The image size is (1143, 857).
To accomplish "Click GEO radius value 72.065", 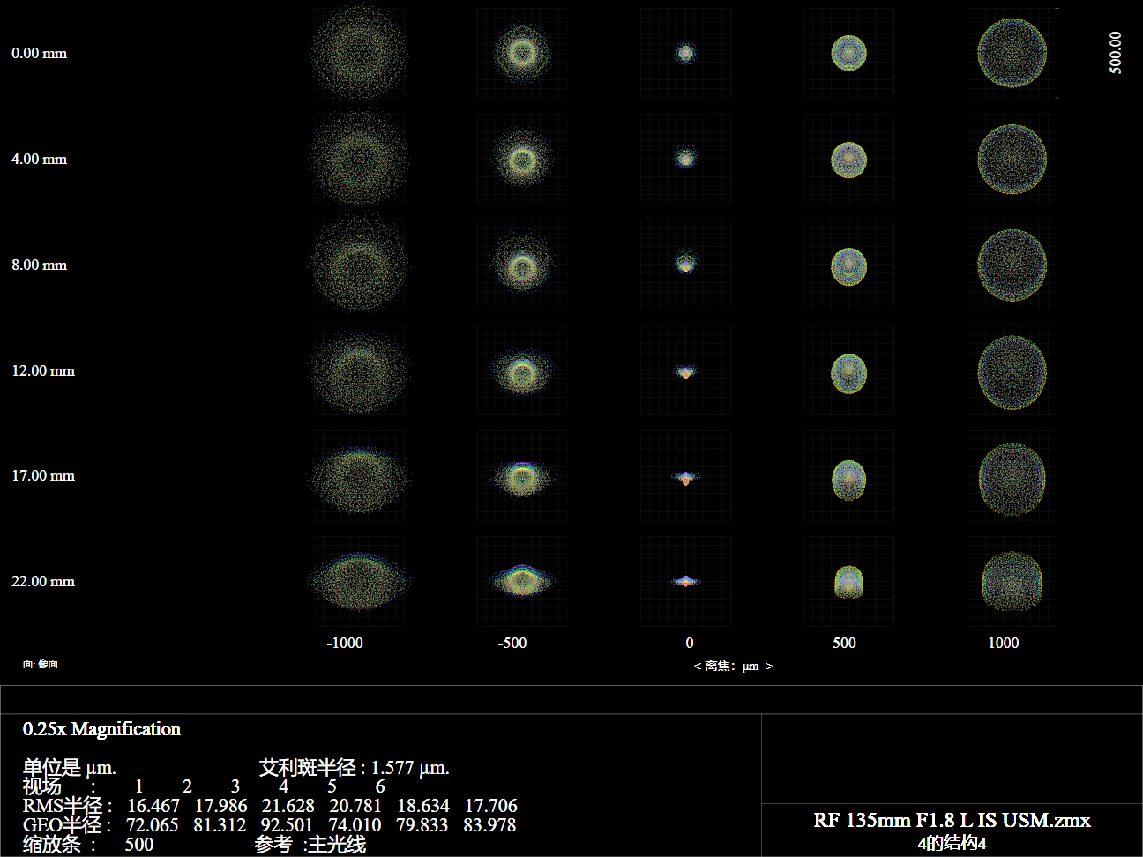I will point(153,825).
